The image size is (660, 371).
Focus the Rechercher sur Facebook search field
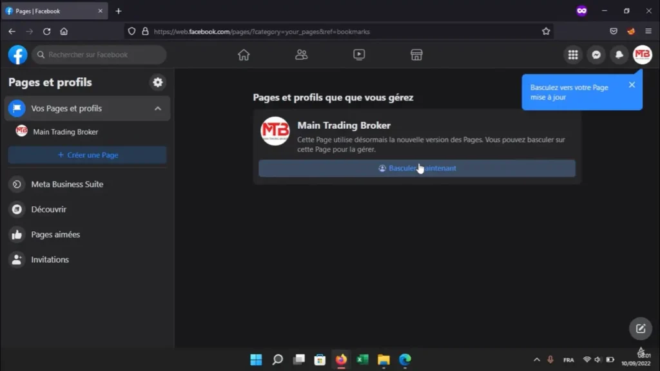pyautogui.click(x=99, y=55)
